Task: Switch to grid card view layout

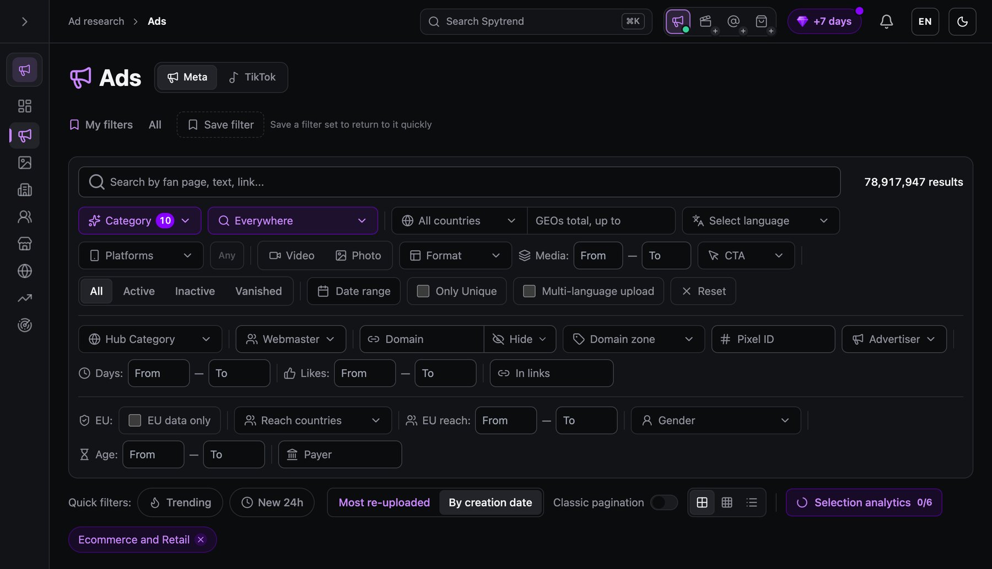Action: click(x=702, y=502)
